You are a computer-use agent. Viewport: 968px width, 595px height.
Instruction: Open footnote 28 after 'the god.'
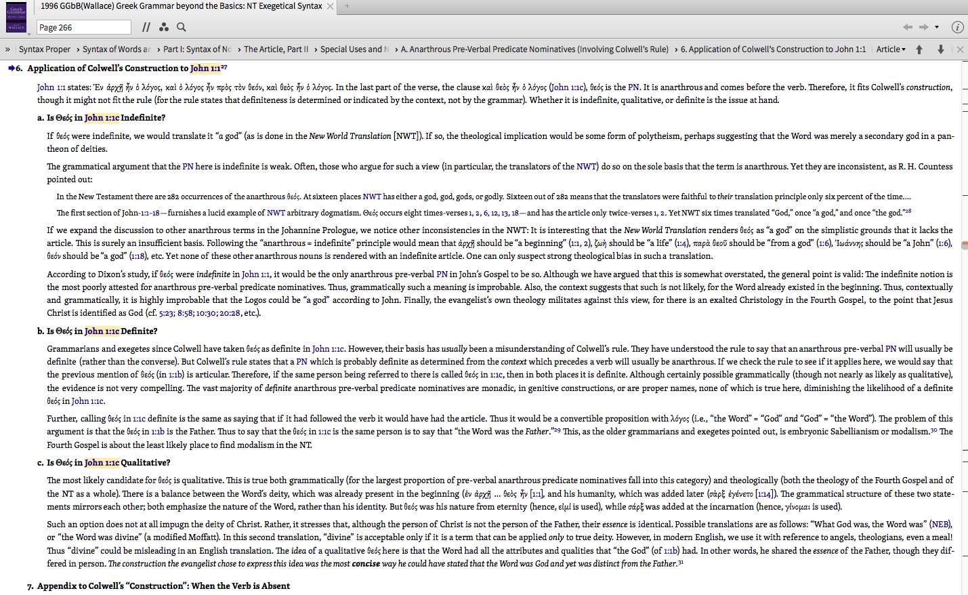(x=908, y=211)
